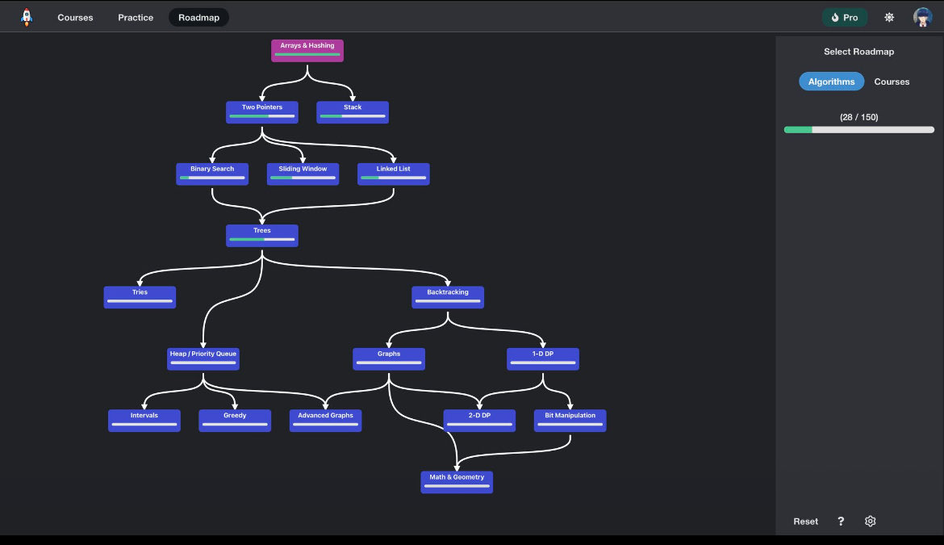Open the Heap / Priority Queue node

pos(203,359)
